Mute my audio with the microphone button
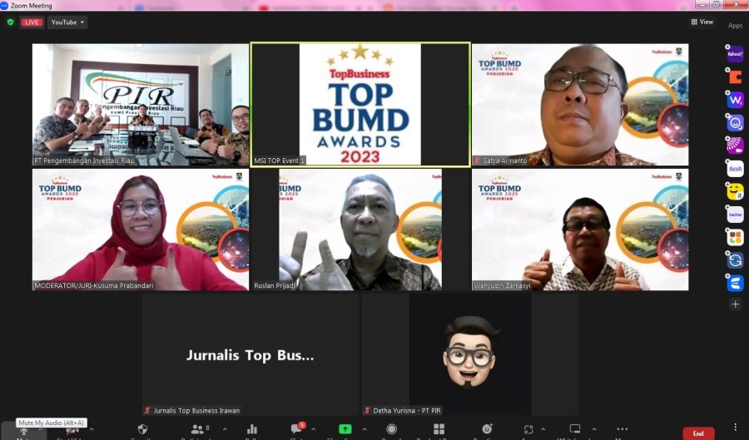 point(23,431)
